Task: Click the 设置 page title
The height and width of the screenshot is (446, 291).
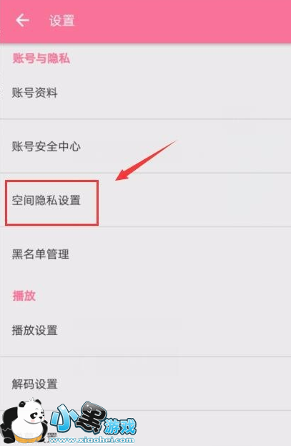Action: coord(61,21)
